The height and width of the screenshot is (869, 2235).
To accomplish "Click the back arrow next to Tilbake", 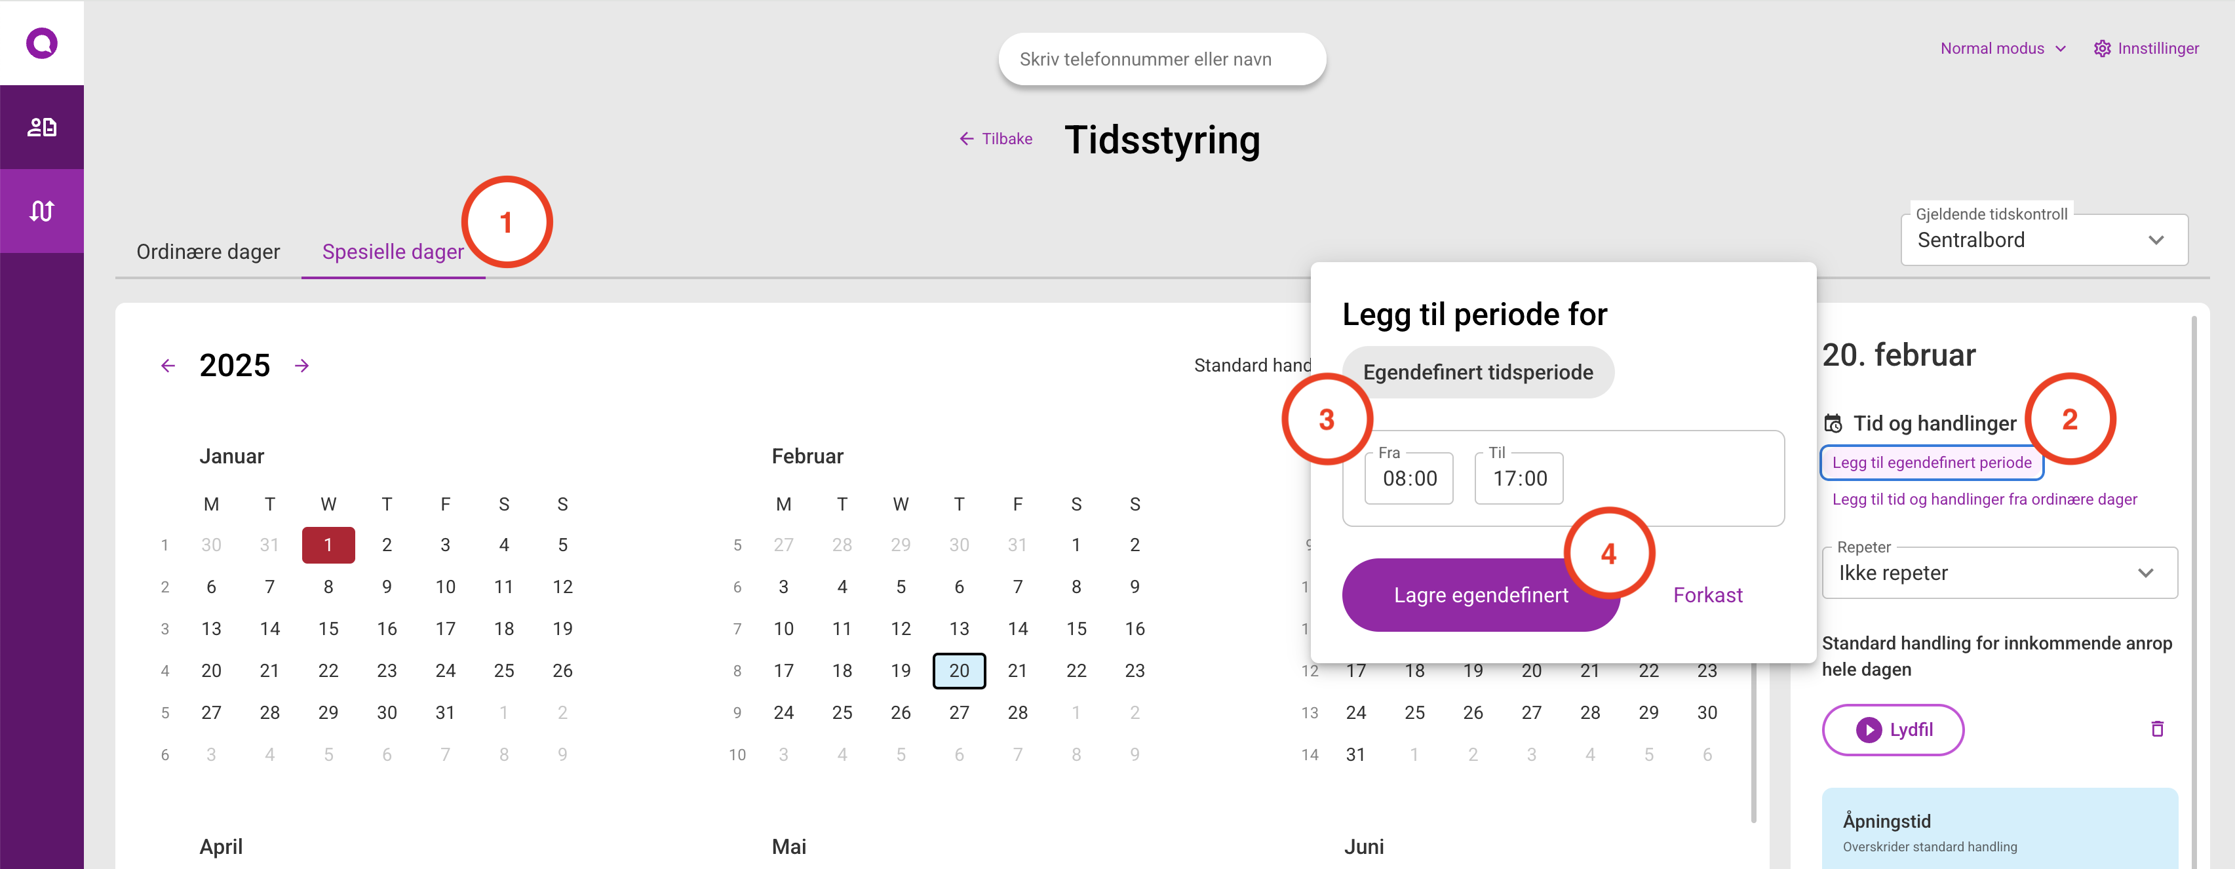I will tap(967, 138).
